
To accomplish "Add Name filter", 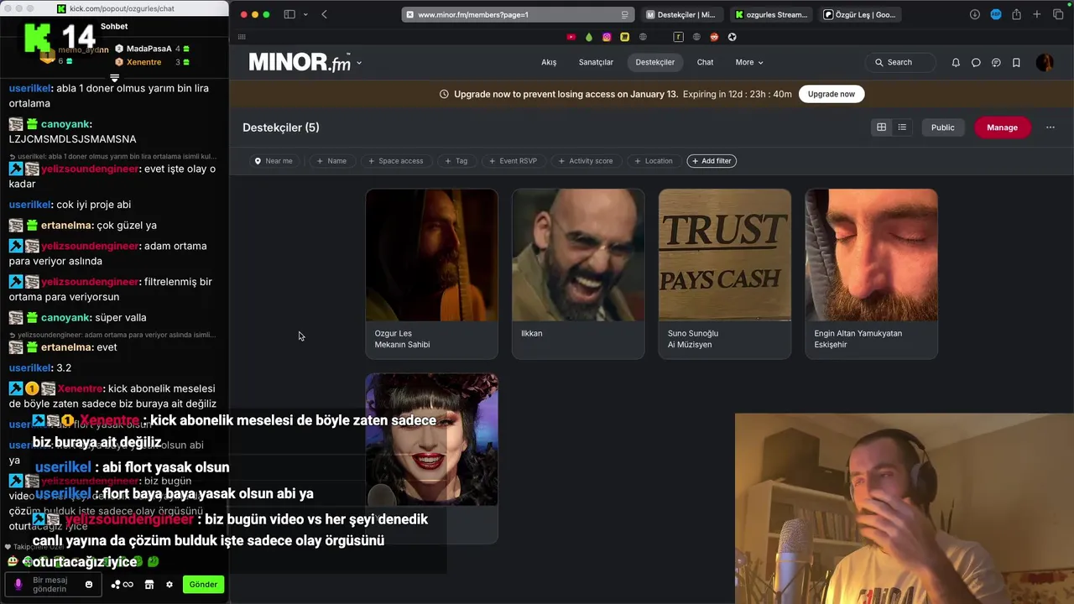I will 331,161.
